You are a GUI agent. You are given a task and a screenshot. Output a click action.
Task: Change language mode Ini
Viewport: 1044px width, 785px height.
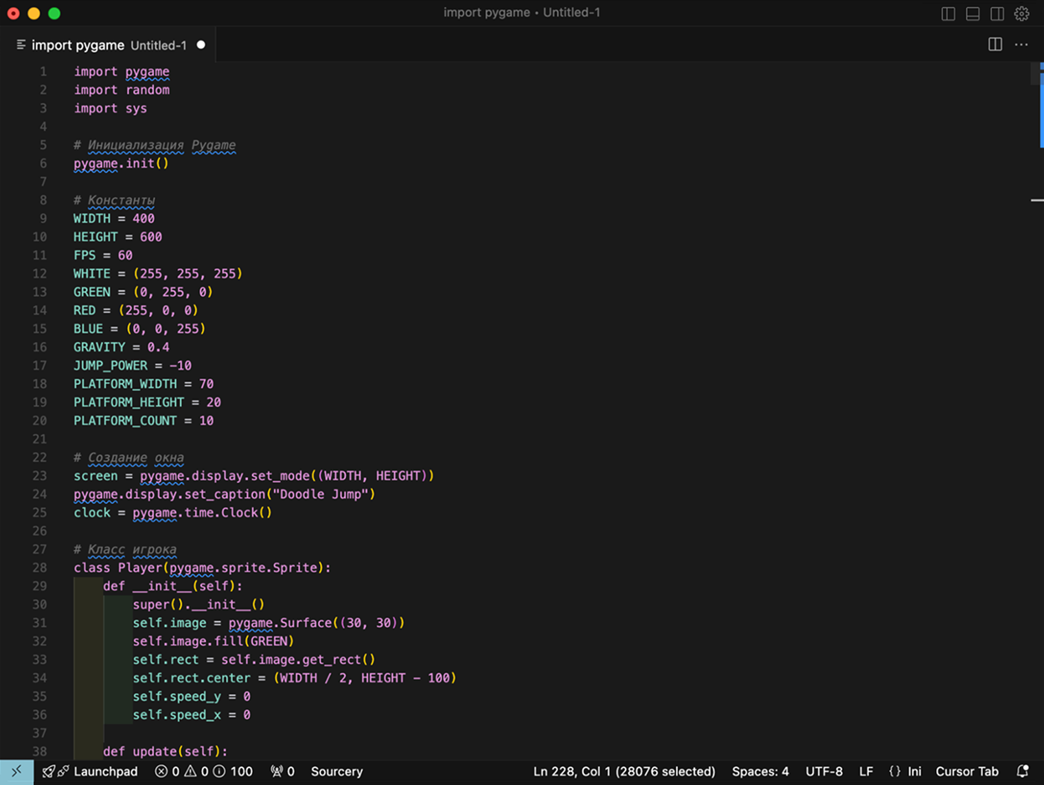point(905,771)
